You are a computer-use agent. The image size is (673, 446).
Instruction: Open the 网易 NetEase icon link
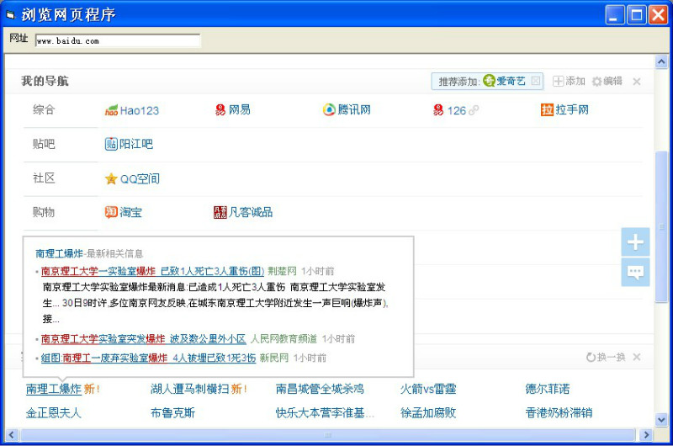[220, 110]
